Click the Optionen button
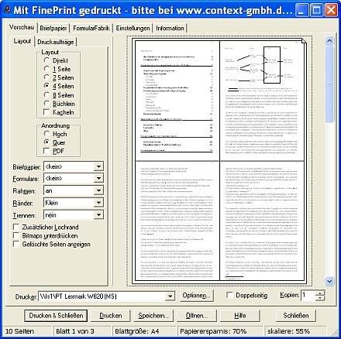This screenshot has height=339, width=341. pos(196,296)
